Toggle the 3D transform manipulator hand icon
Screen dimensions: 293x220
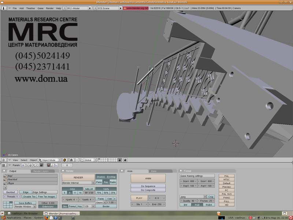tap(82, 160)
